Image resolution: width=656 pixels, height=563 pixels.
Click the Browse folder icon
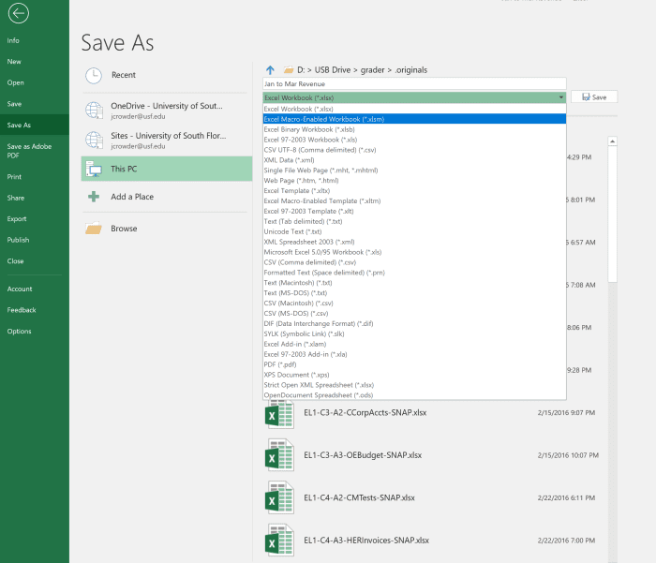click(x=94, y=229)
